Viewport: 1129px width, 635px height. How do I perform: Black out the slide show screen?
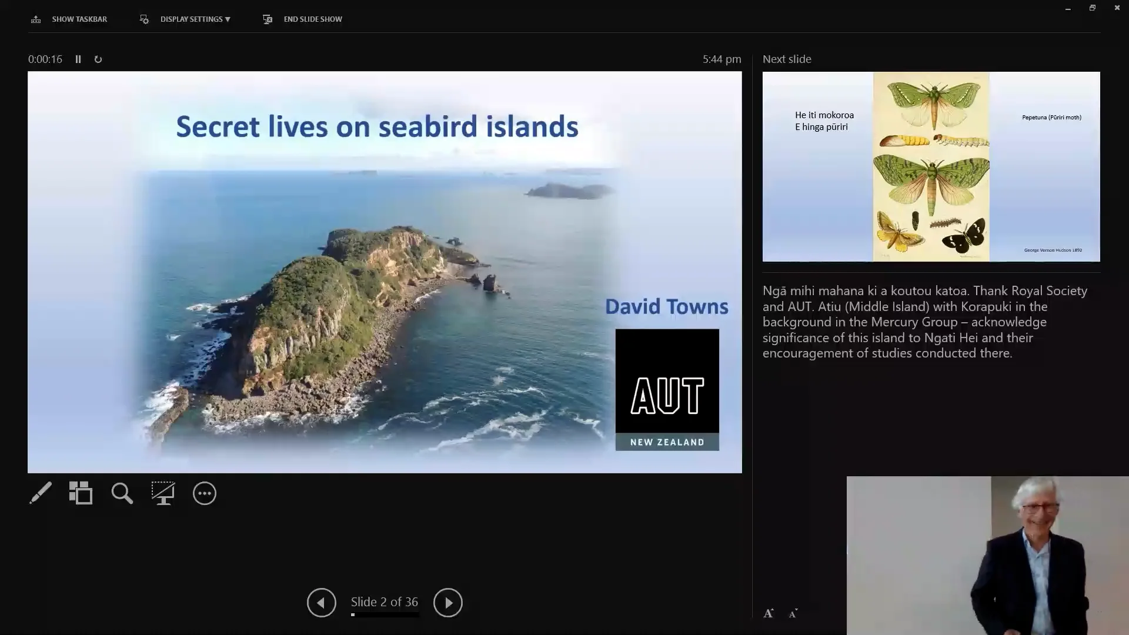click(163, 493)
